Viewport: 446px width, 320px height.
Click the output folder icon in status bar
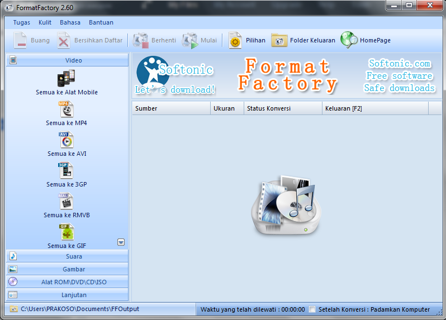tap(13, 309)
